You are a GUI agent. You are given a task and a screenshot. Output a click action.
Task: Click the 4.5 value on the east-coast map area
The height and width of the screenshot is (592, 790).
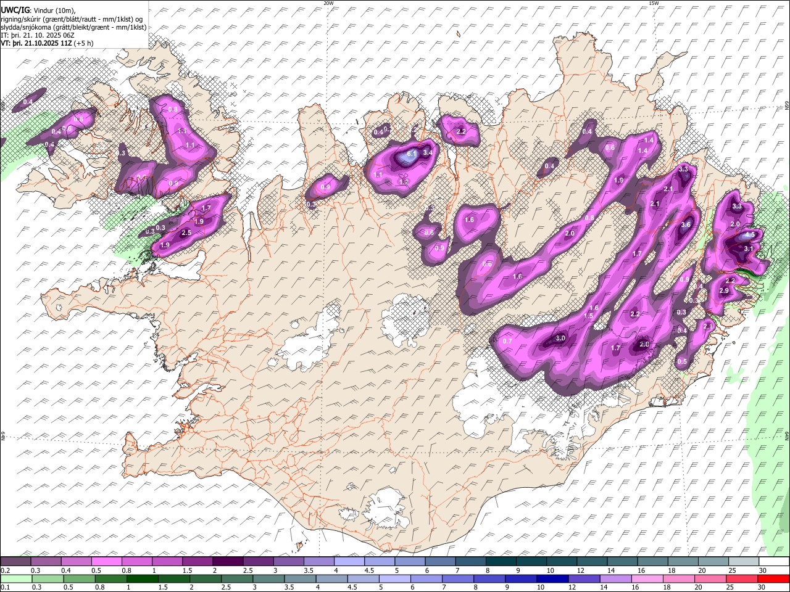(750, 235)
